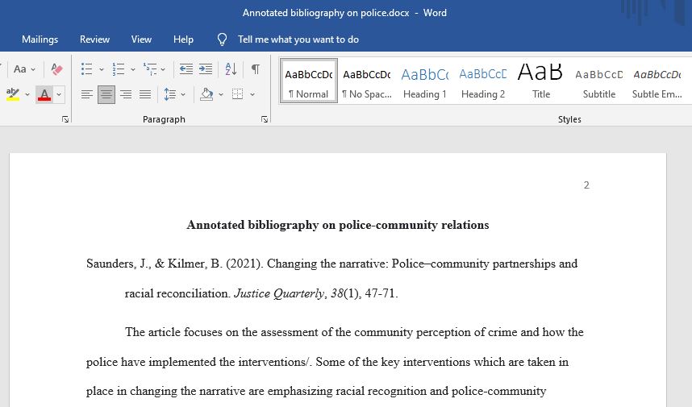Click the Tell me lightbulb icon

coord(222,39)
